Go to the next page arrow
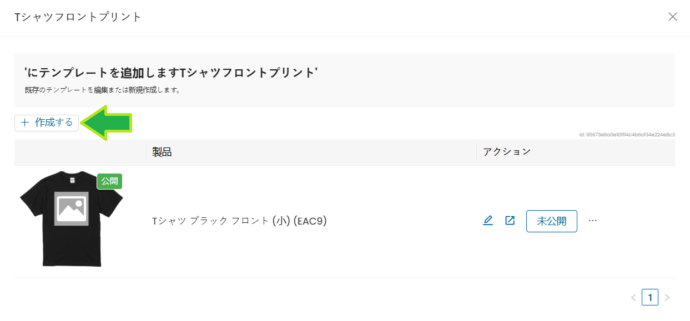Viewport: 690px width, 321px height. click(x=667, y=298)
